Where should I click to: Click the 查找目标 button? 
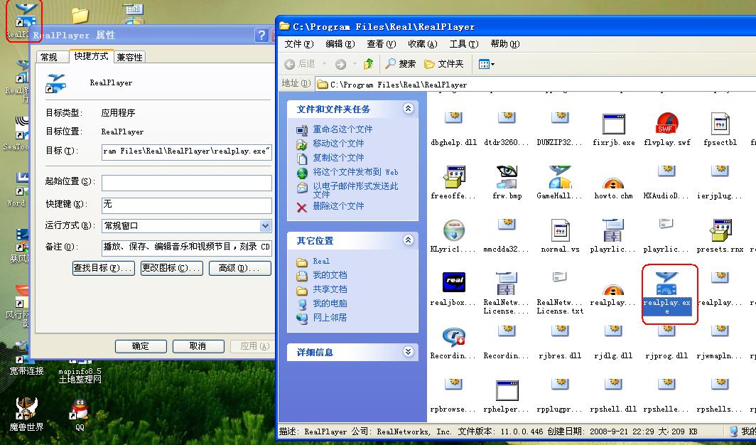click(103, 268)
